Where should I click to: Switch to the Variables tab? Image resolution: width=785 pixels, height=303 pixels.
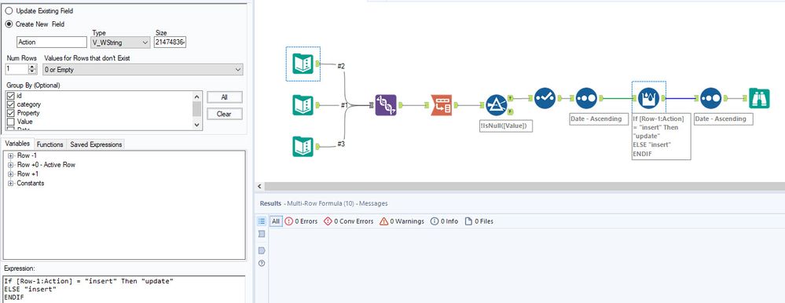(x=17, y=144)
